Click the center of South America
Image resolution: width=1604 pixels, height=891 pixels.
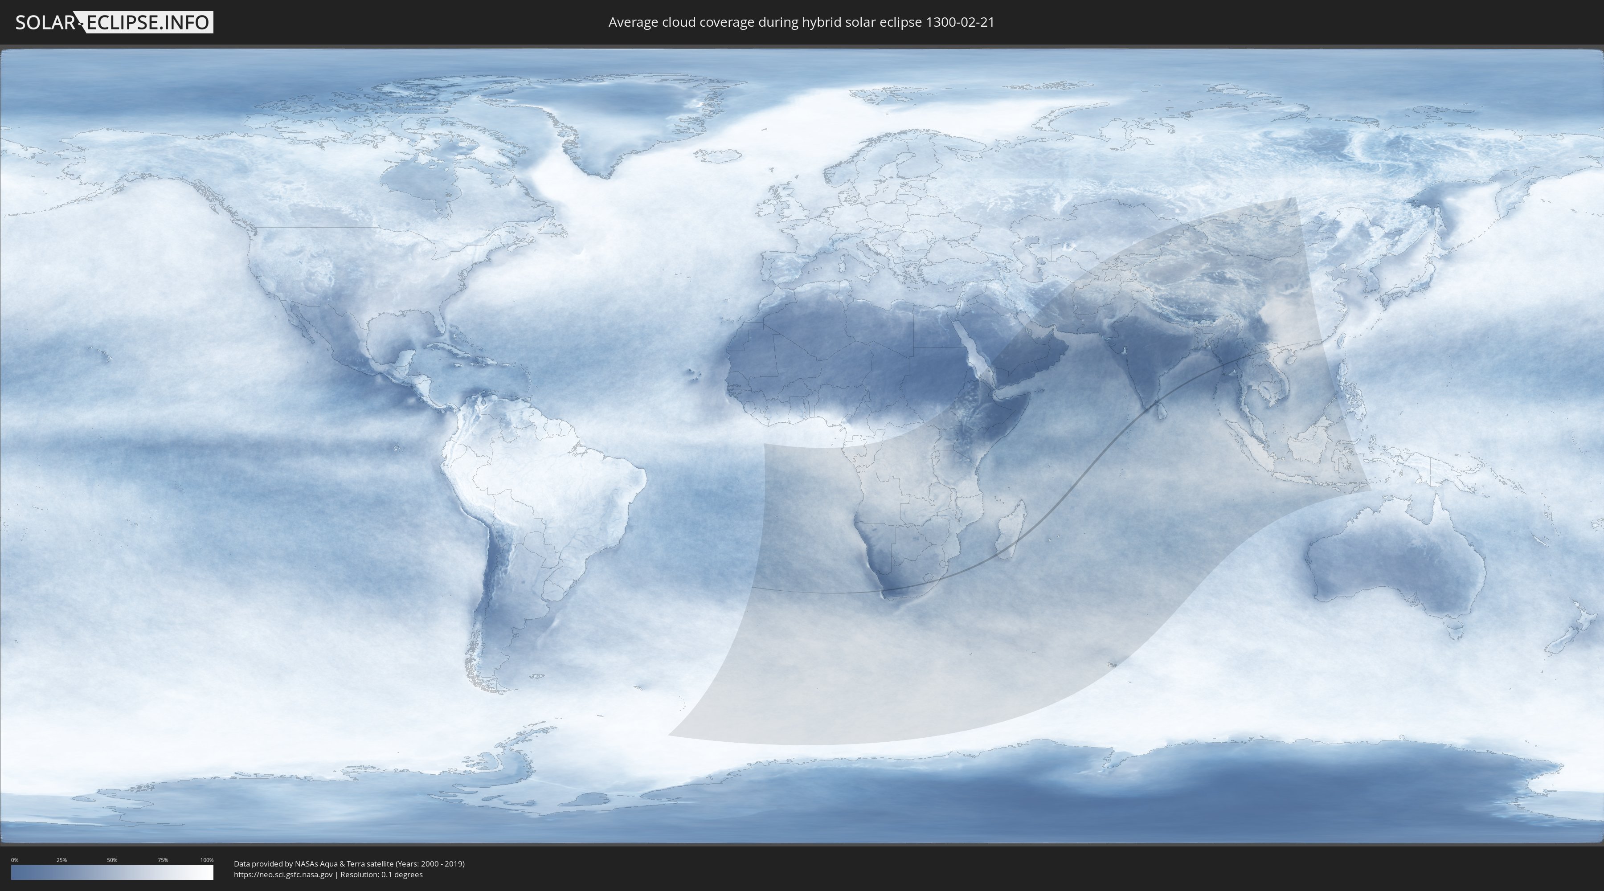point(536,498)
